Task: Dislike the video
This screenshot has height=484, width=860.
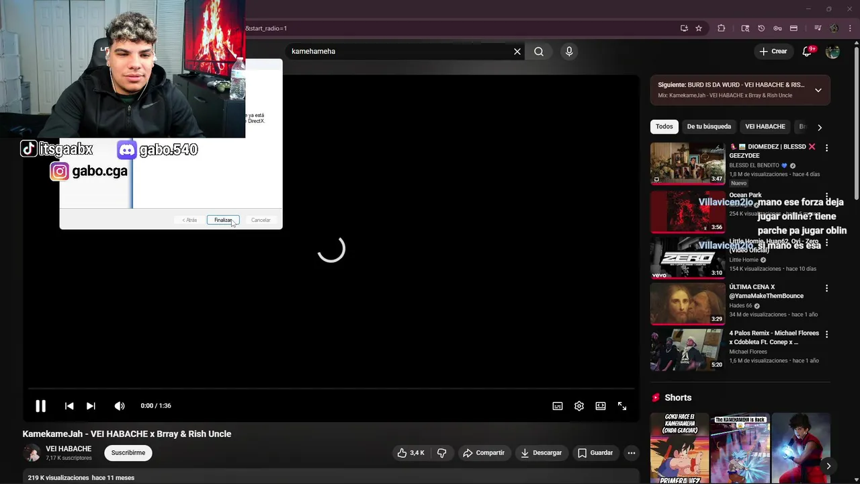Action: click(441, 453)
